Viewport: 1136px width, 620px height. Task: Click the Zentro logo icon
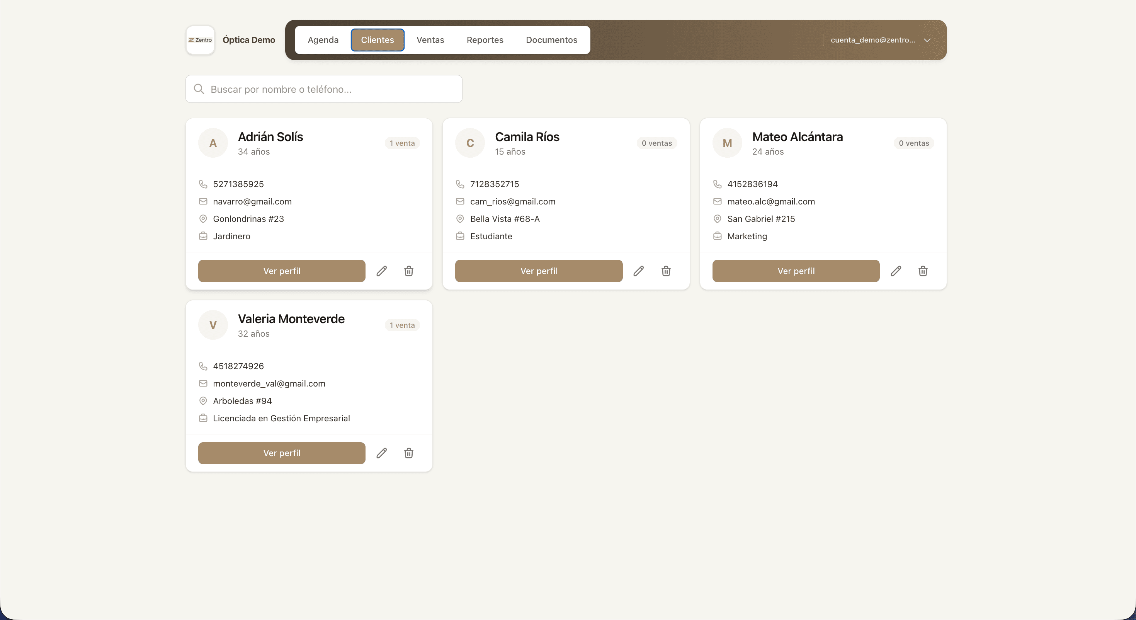tap(200, 40)
